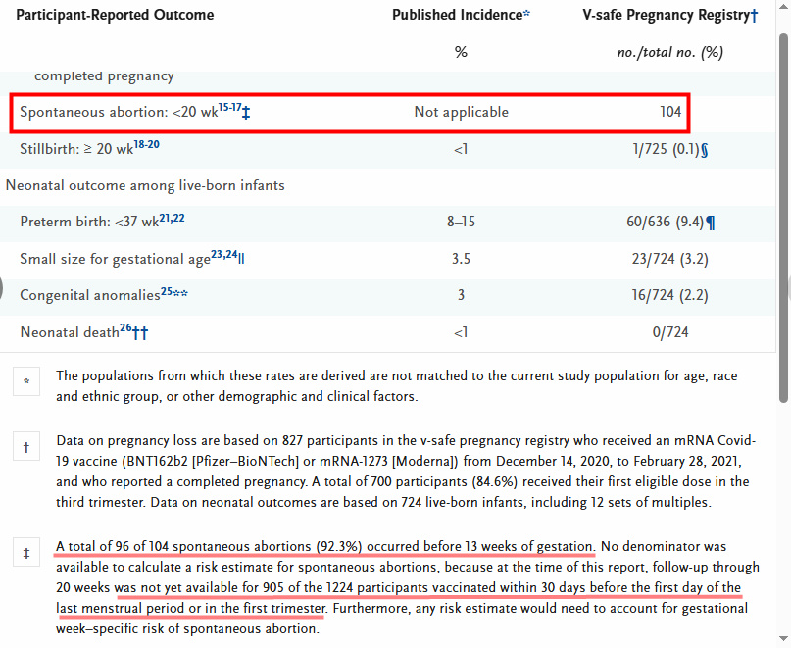Click the double-dagger pair after Neonatal death
Image resolution: width=791 pixels, height=648 pixels.
tap(140, 333)
